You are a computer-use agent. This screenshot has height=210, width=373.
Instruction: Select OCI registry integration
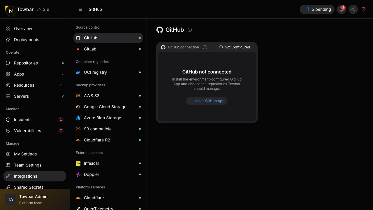[108, 72]
